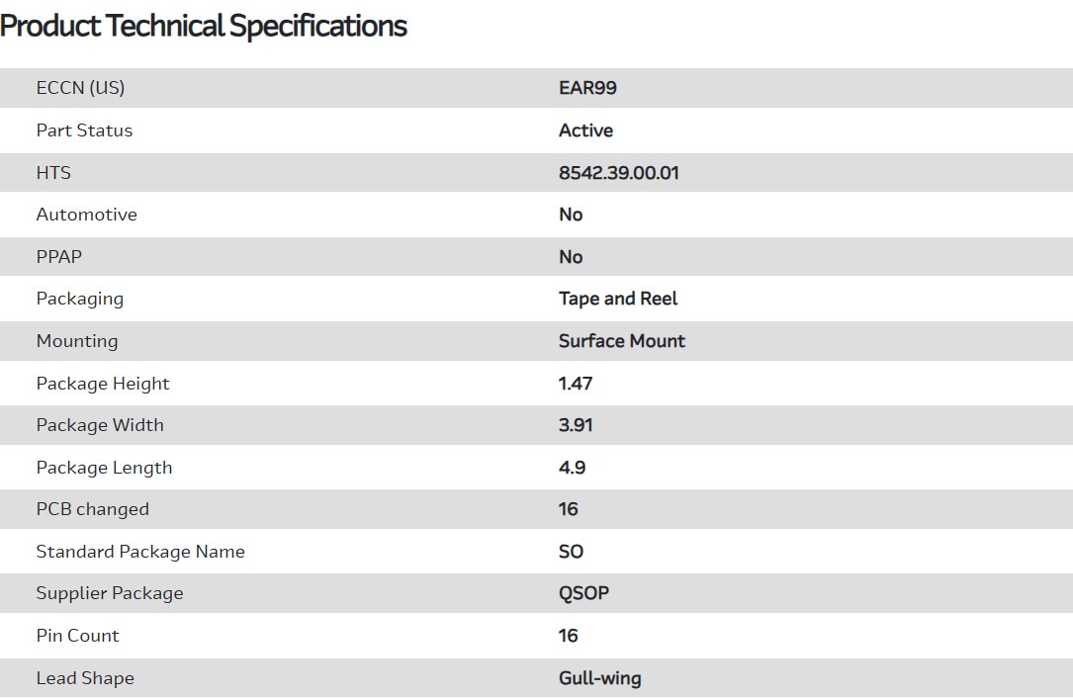Select the Package Length value 4.9
Viewport: 1073px width, 698px height.
click(x=572, y=468)
